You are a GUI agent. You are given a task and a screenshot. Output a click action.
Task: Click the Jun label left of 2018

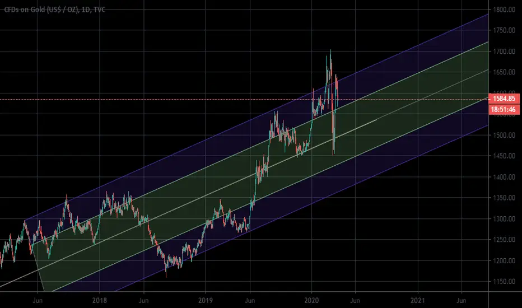[x=38, y=301]
